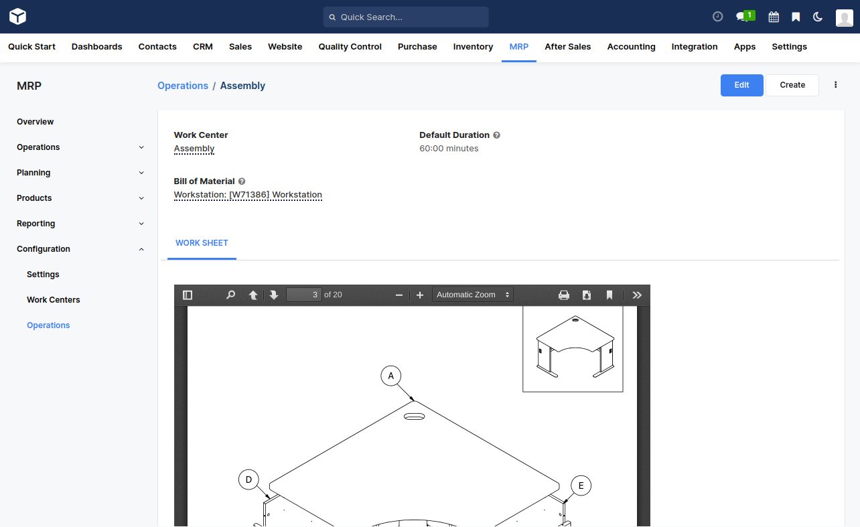Open the Workstation bill of material link
Screen dimensions: 860x527
(248, 194)
